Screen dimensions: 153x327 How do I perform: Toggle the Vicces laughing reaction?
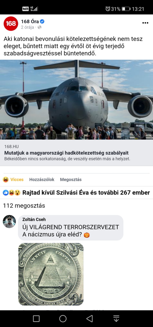click(13, 180)
